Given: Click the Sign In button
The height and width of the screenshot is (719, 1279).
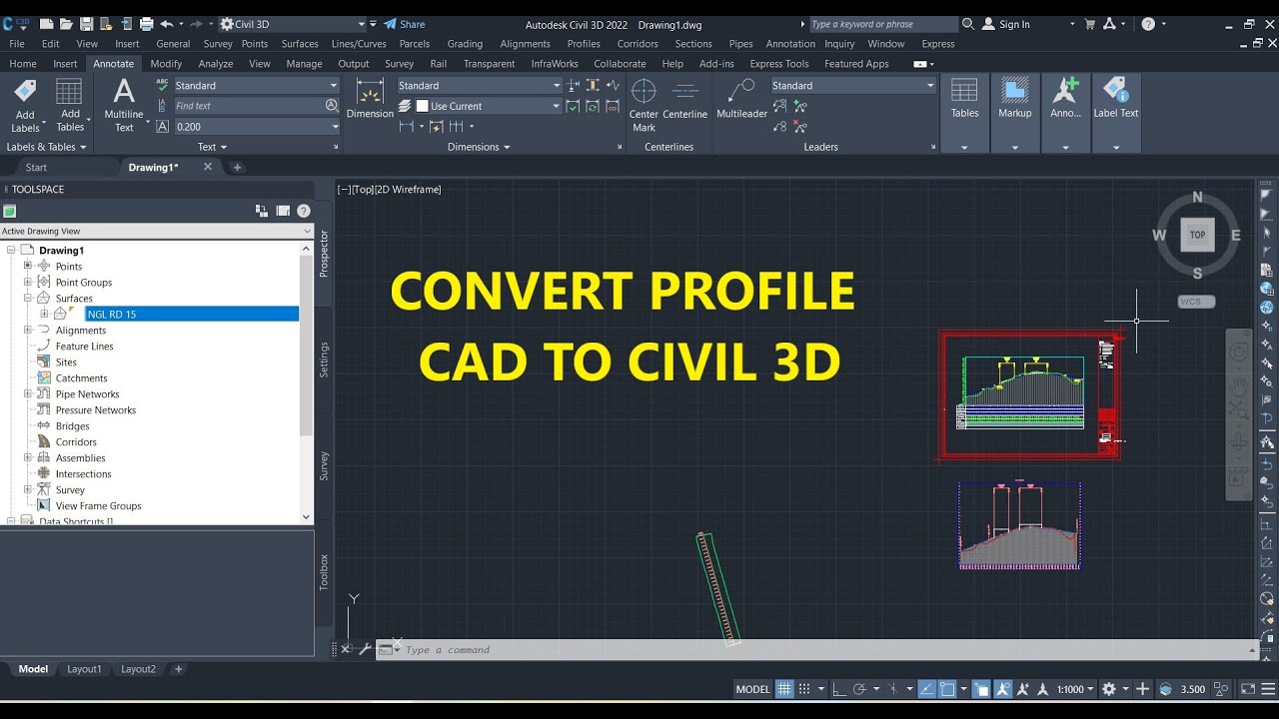Looking at the screenshot, I should [x=1006, y=24].
